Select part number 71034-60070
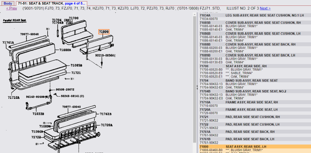The image size is (311, 153). [209, 19]
